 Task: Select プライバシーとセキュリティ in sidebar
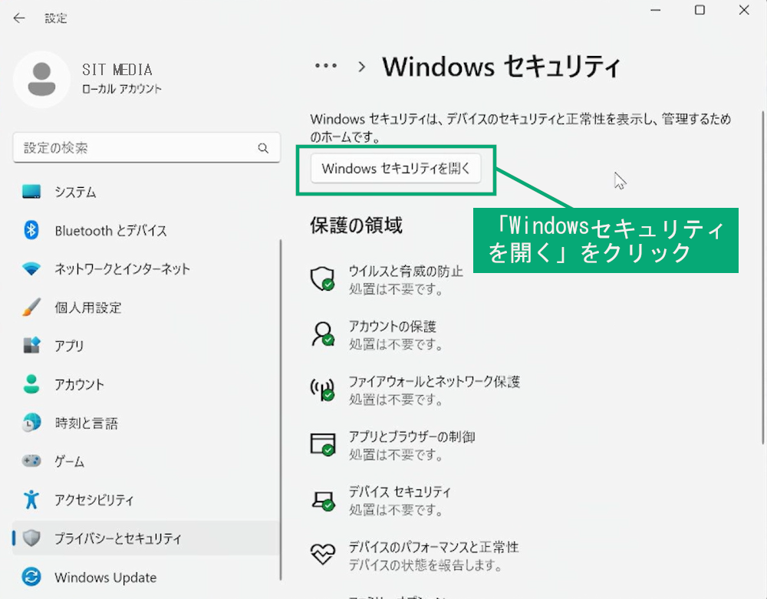pyautogui.click(x=146, y=538)
